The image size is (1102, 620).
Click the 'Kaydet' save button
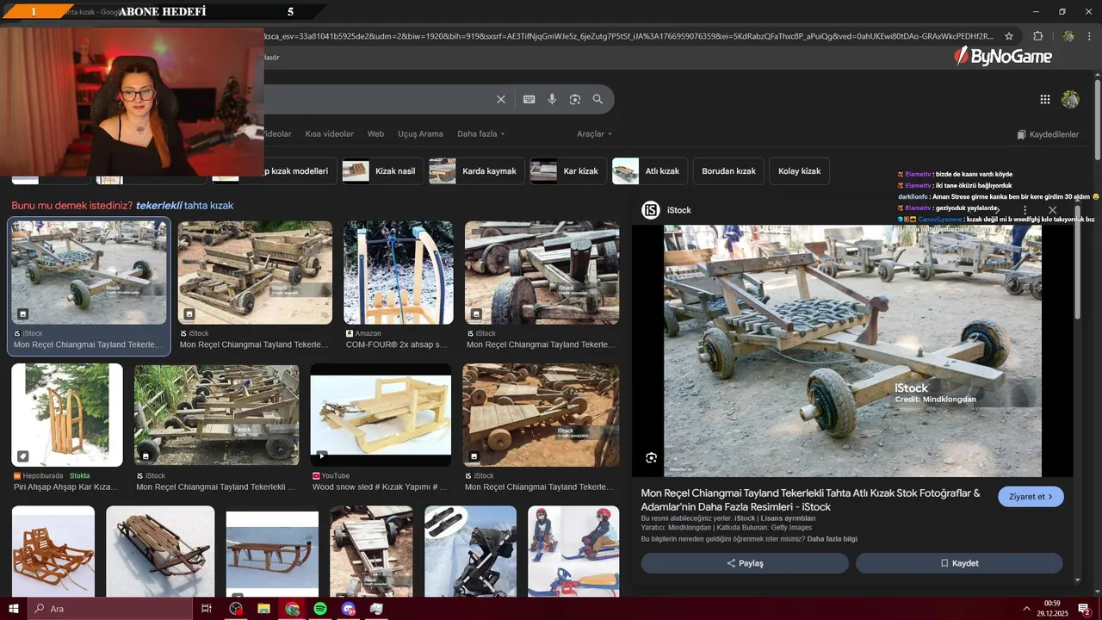[959, 563]
